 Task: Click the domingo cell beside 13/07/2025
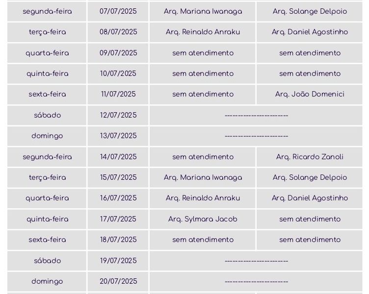47,136
